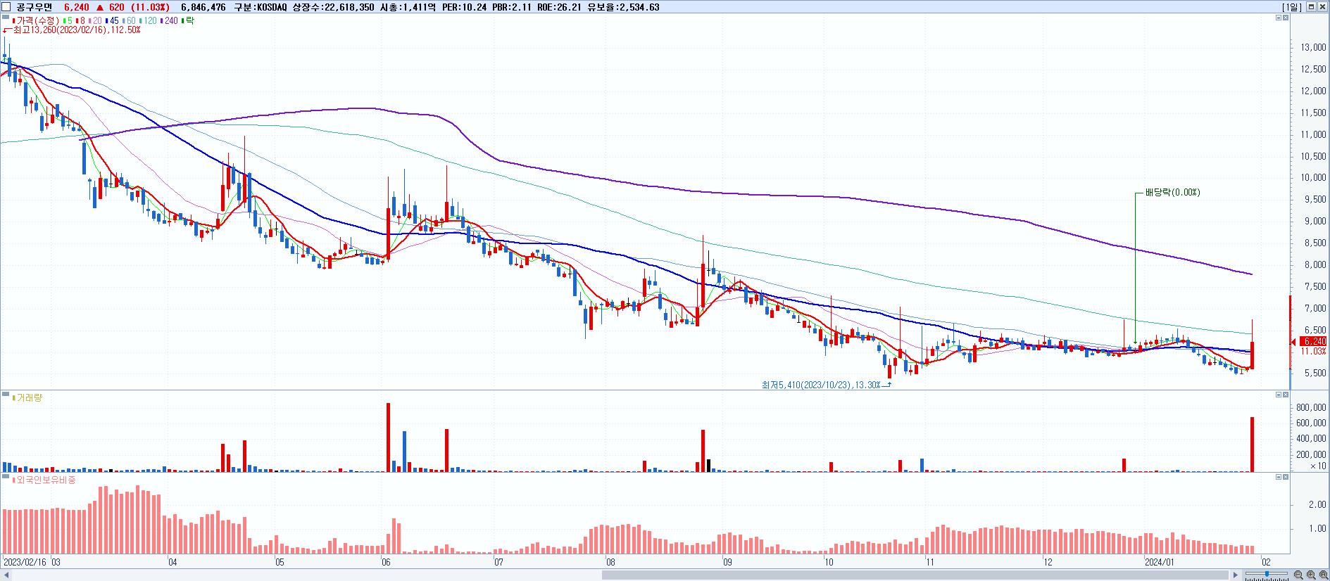
Task: Minimize the price chart pane
Action: (x=1279, y=18)
